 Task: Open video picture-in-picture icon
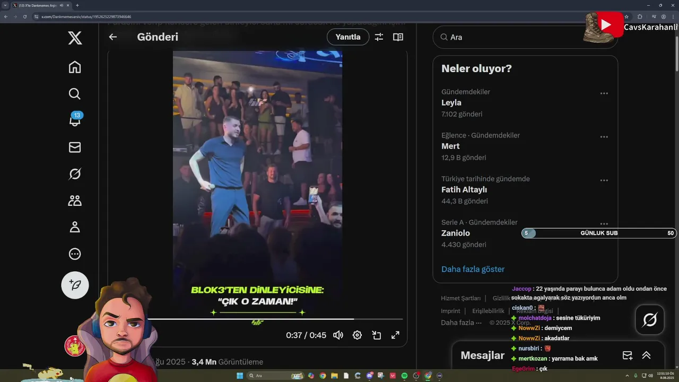(377, 335)
